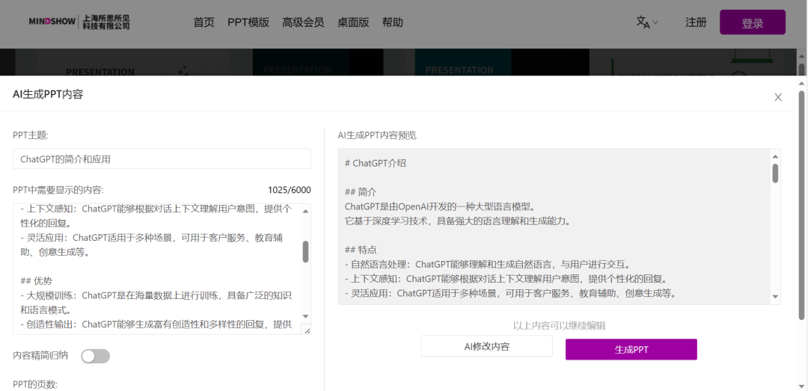
Task: Click the '# ChatGPT介绍' heading in preview
Action: pyautogui.click(x=375, y=163)
